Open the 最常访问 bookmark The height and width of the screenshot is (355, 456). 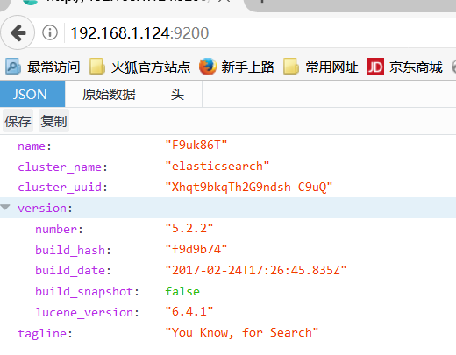[43, 67]
